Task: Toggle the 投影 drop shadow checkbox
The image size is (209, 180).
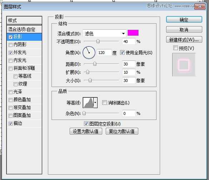Action: (x=10, y=37)
